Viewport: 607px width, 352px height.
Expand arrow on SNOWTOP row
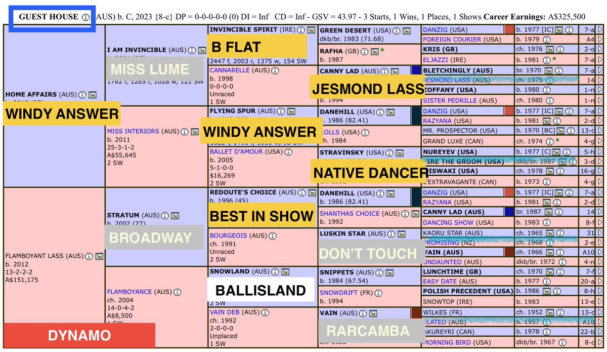click(599, 302)
